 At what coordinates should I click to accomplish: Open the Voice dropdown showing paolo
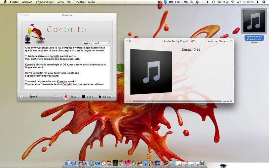click(101, 43)
